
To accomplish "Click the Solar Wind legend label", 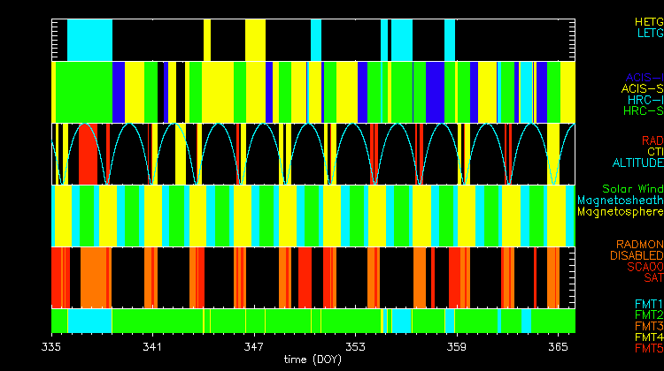I will point(632,188).
